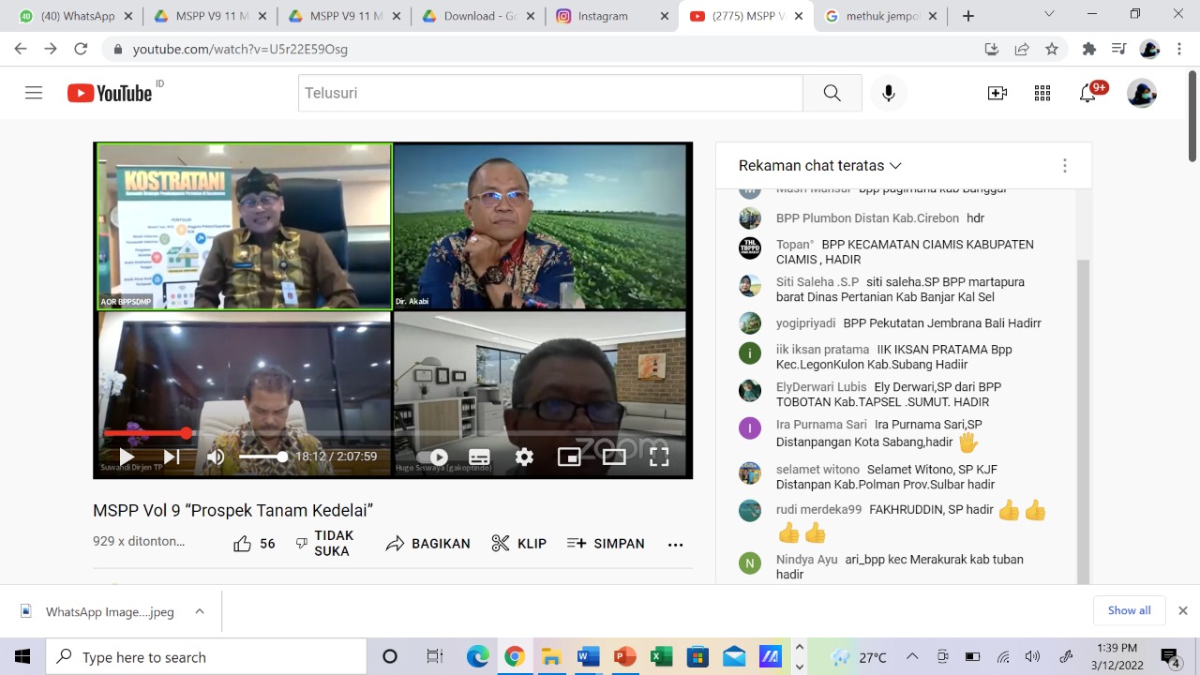Open the video settings gear
Screen dimensions: 1200x675
coord(524,457)
